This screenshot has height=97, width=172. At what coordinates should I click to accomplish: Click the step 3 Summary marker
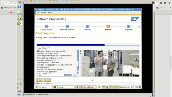coord(88,27)
